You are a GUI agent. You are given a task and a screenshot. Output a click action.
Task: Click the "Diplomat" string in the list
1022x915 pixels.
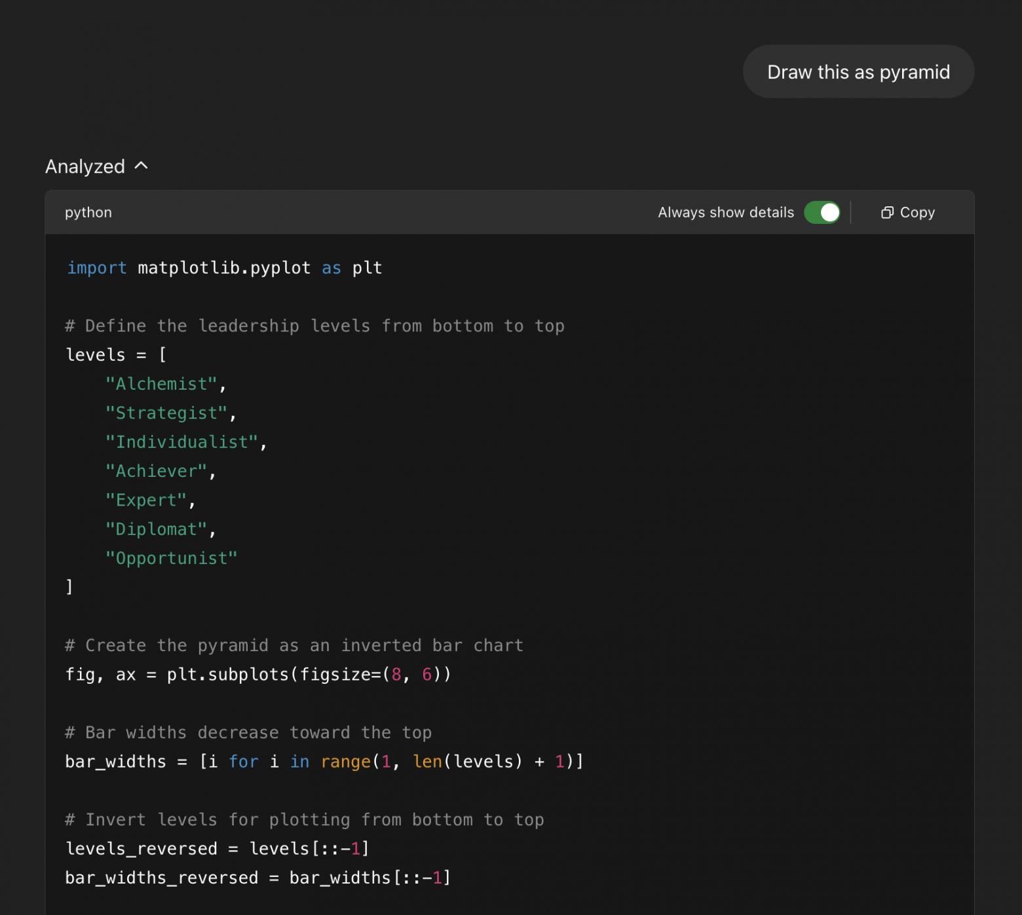156,529
